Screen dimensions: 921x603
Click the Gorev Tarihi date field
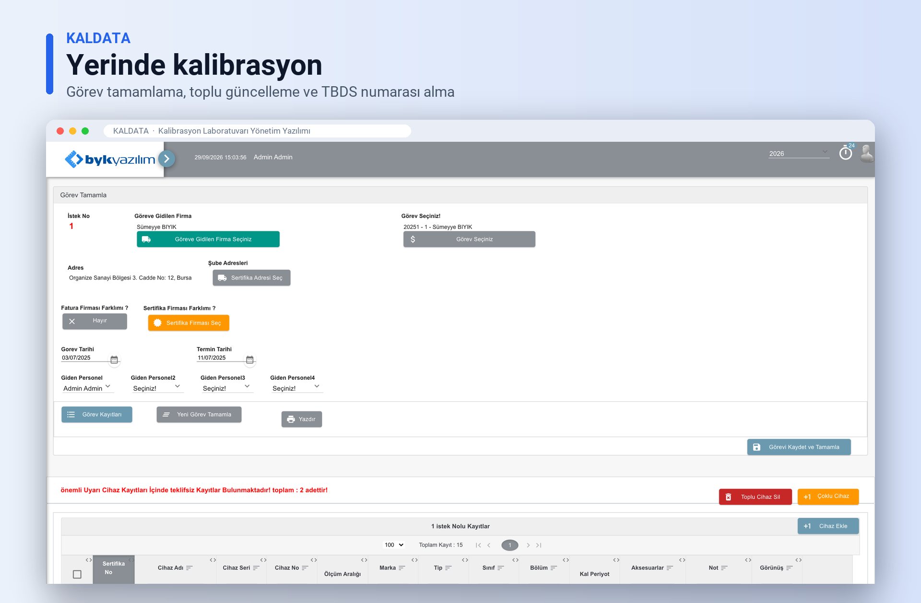84,358
